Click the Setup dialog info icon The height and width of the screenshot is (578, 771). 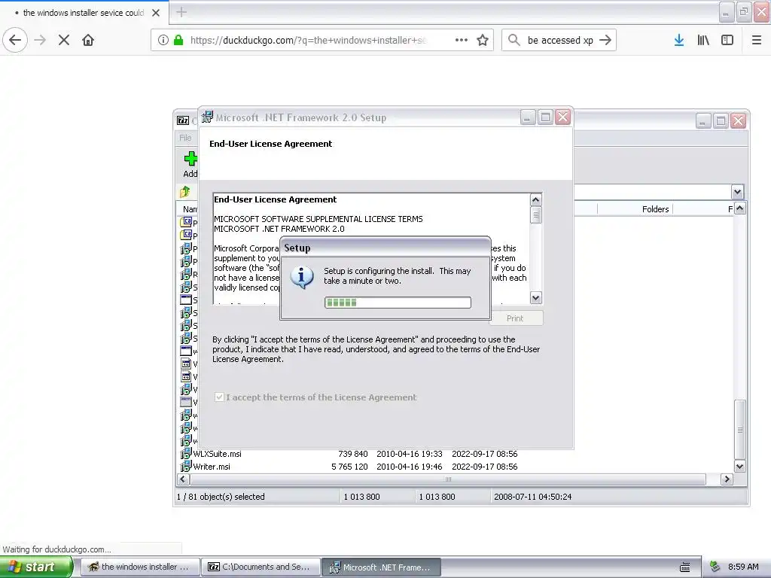pyautogui.click(x=302, y=277)
